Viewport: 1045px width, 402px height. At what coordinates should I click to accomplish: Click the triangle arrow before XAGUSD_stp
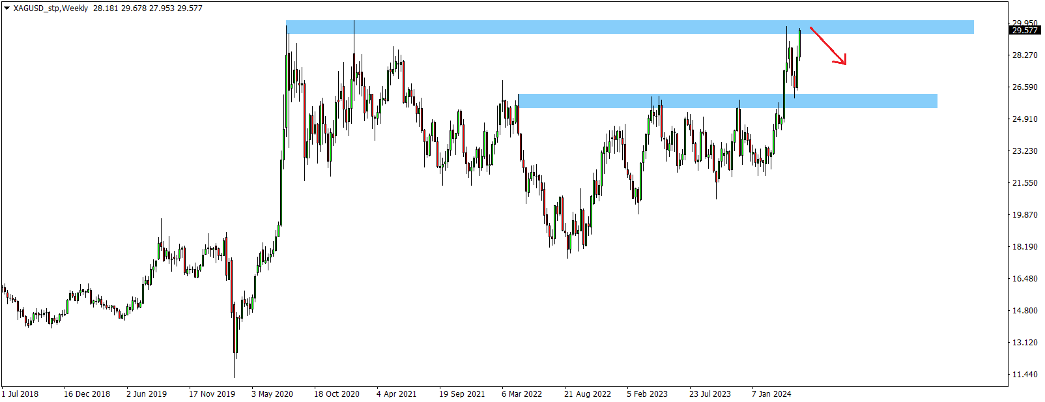(7, 8)
